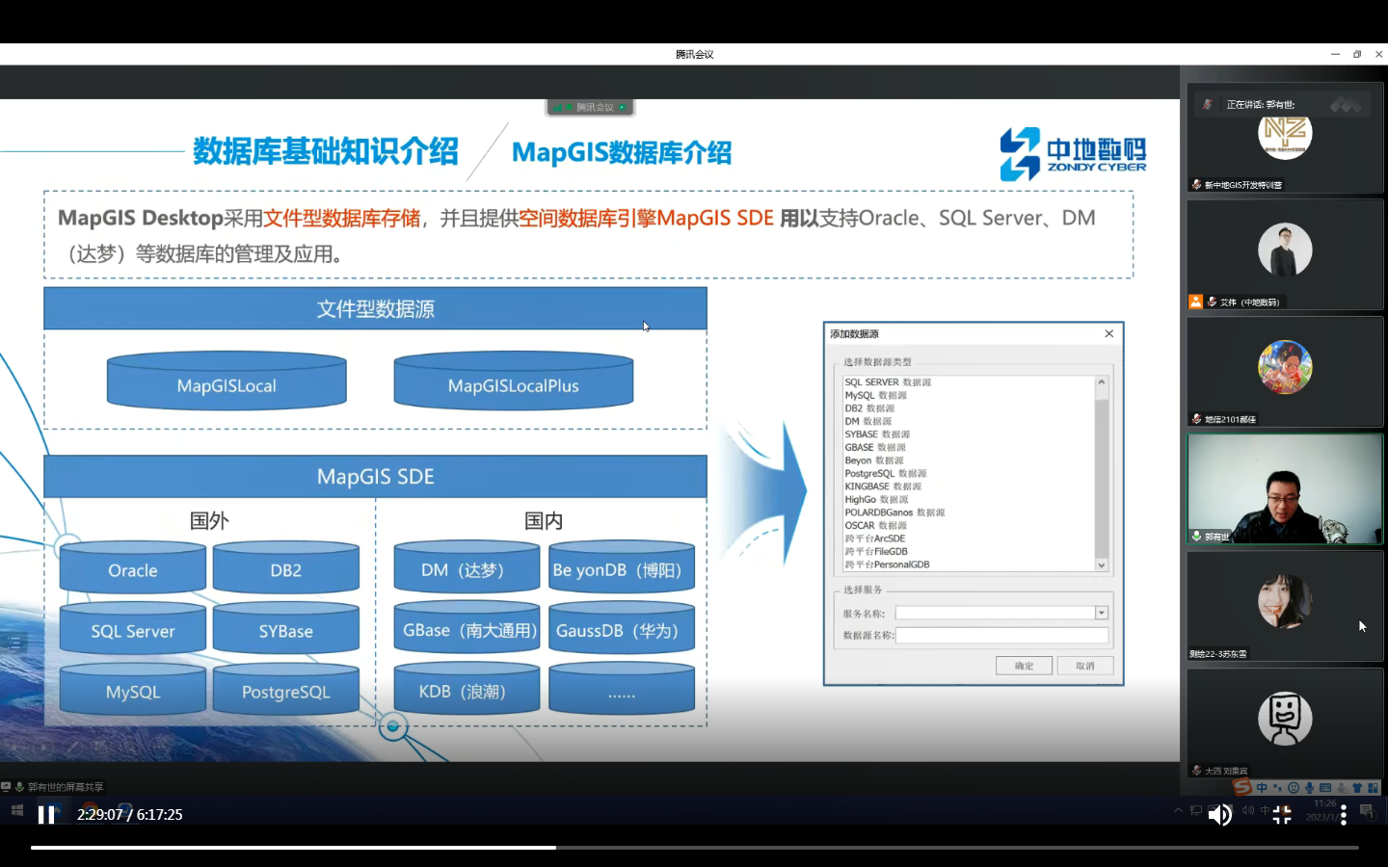This screenshot has width=1388, height=867.
Task: Click the 2:29:07 / 6:17:25 time display
Action: click(x=130, y=815)
